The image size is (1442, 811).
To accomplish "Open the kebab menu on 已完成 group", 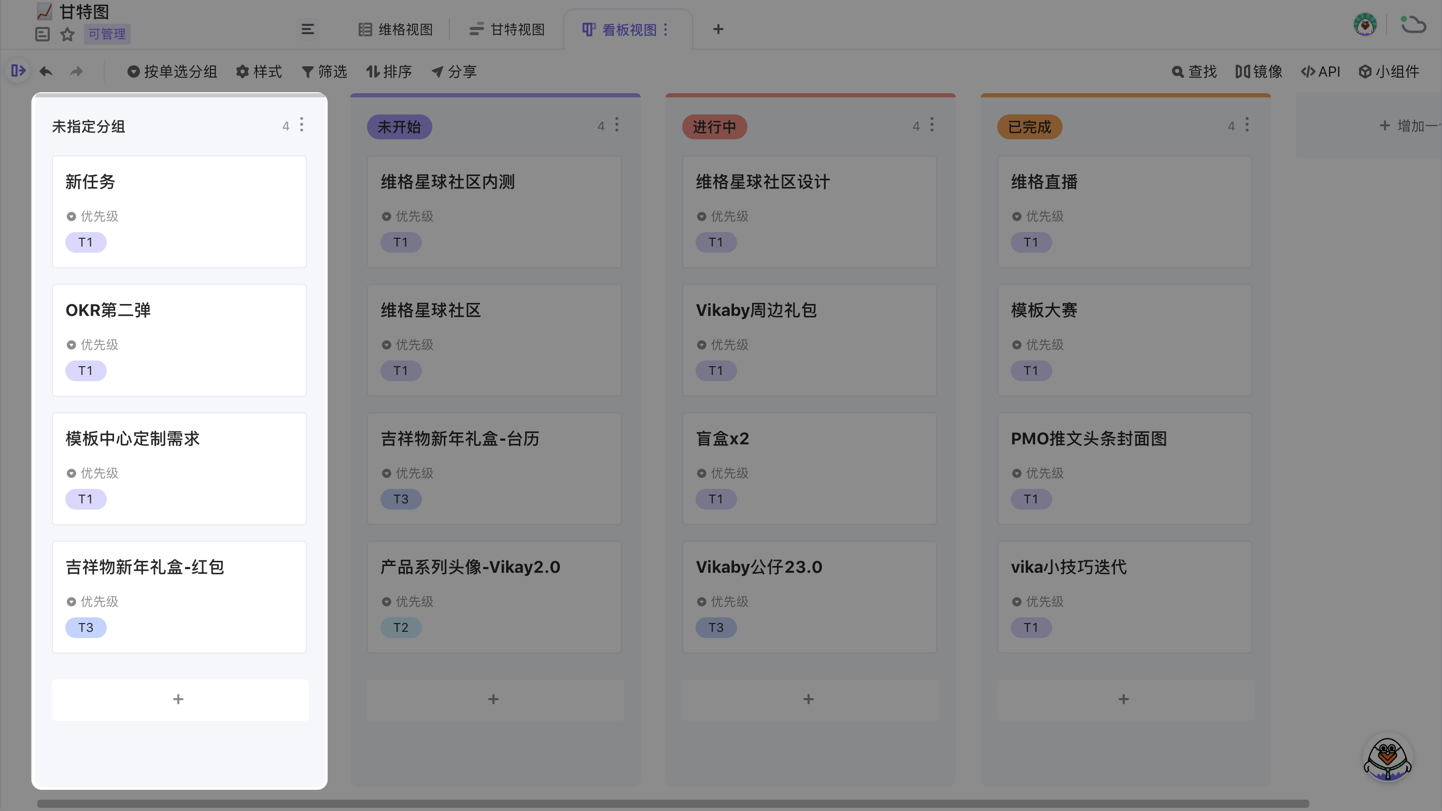I will 1247,124.
